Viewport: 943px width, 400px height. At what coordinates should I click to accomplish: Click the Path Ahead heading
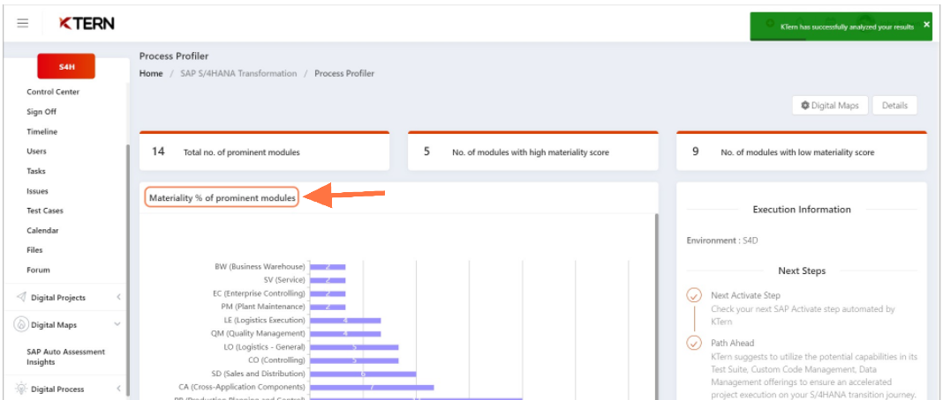click(x=733, y=343)
